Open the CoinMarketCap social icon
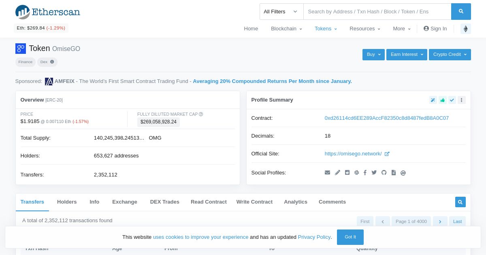This screenshot has width=486, height=255. click(403, 173)
